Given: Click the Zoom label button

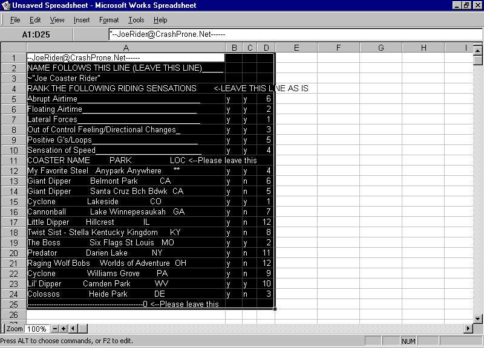Looking at the screenshot, I should click(x=15, y=329).
